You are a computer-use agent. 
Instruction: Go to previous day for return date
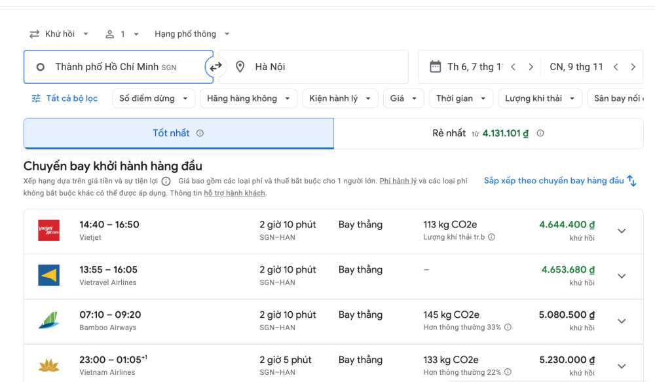[x=616, y=67]
